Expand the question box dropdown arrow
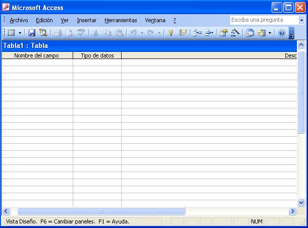This screenshot has height=228, width=308. point(301,20)
